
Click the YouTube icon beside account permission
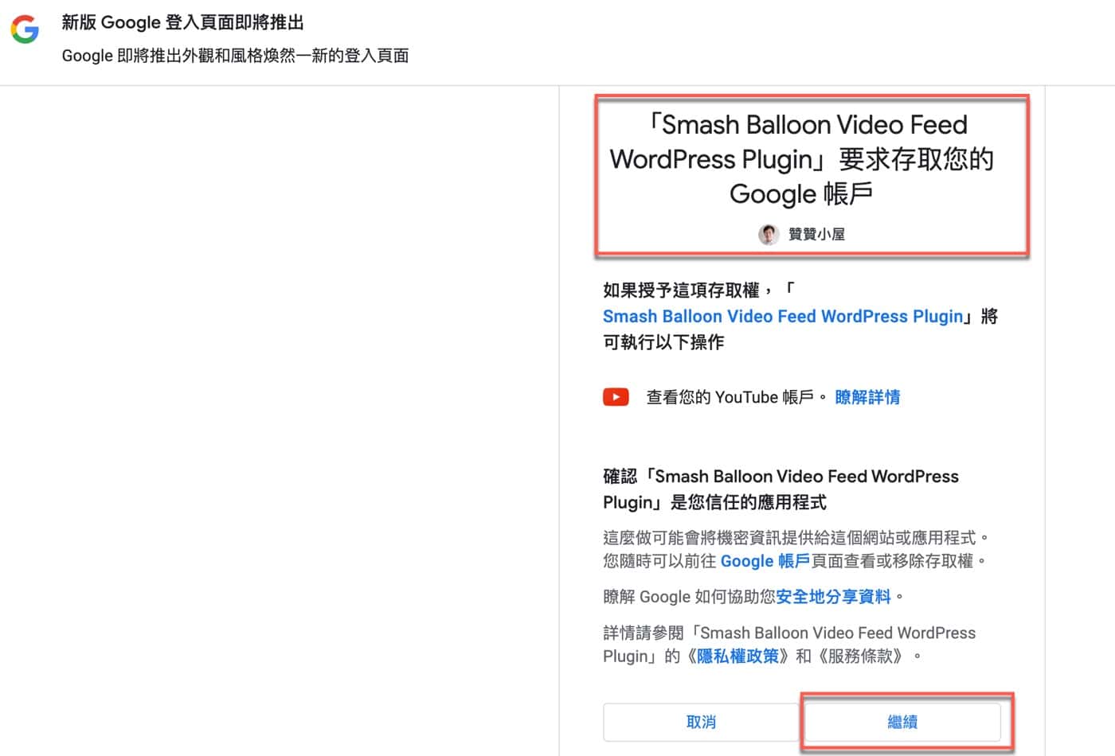click(x=616, y=396)
